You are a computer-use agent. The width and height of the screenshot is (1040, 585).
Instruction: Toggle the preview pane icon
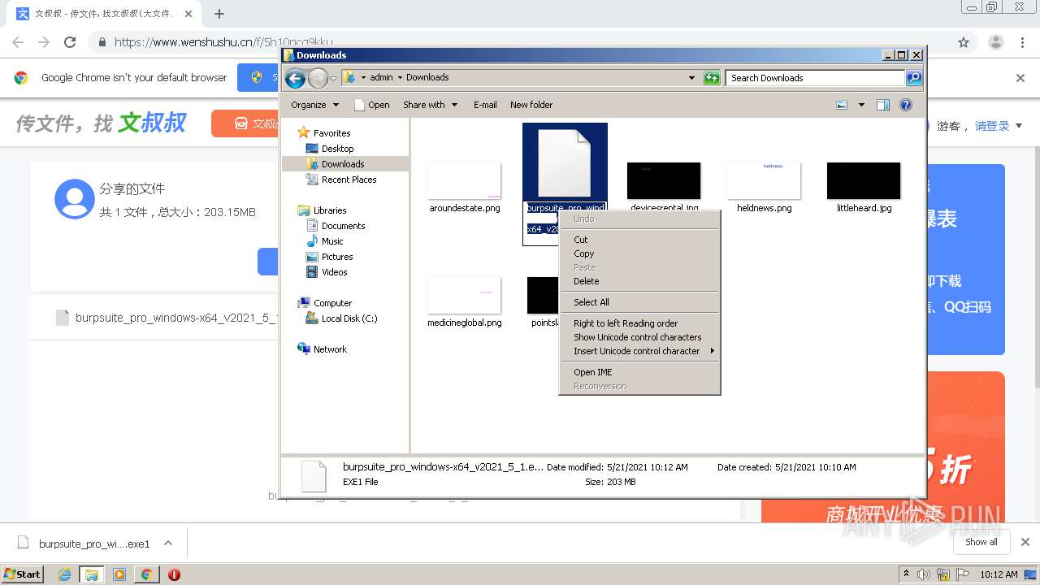(883, 105)
